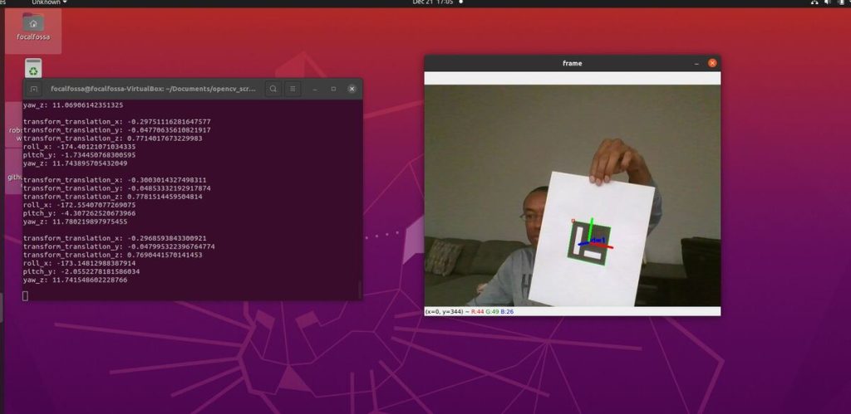
Task: Open the Dec 21 clock calendar menu
Action: pos(432,2)
